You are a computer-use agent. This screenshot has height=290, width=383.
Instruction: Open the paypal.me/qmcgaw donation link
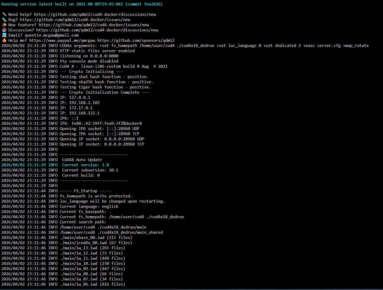pyautogui.click(x=62, y=40)
